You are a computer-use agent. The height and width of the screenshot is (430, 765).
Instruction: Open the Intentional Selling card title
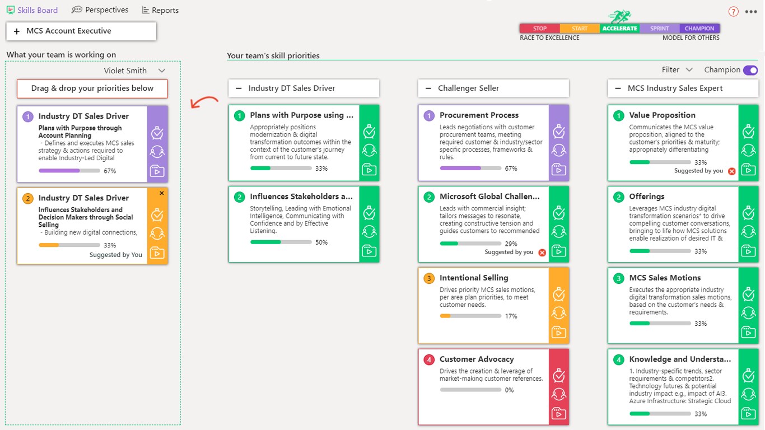pyautogui.click(x=474, y=278)
